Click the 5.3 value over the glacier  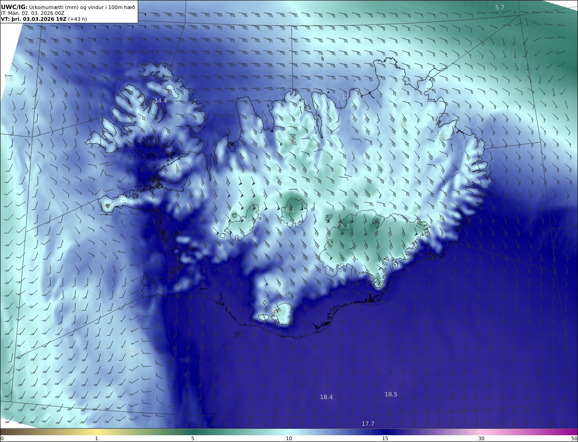pyautogui.click(x=345, y=226)
